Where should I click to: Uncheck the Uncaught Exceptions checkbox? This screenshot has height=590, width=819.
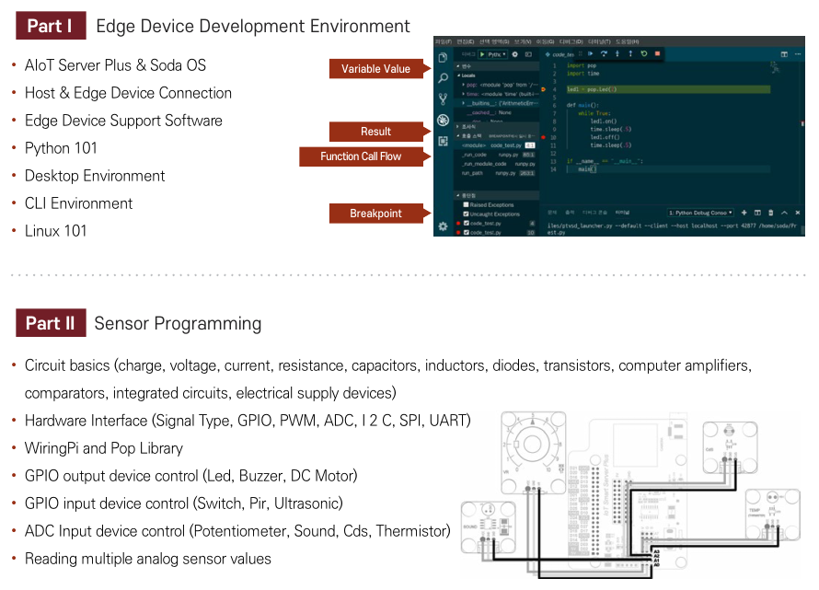pyautogui.click(x=466, y=214)
